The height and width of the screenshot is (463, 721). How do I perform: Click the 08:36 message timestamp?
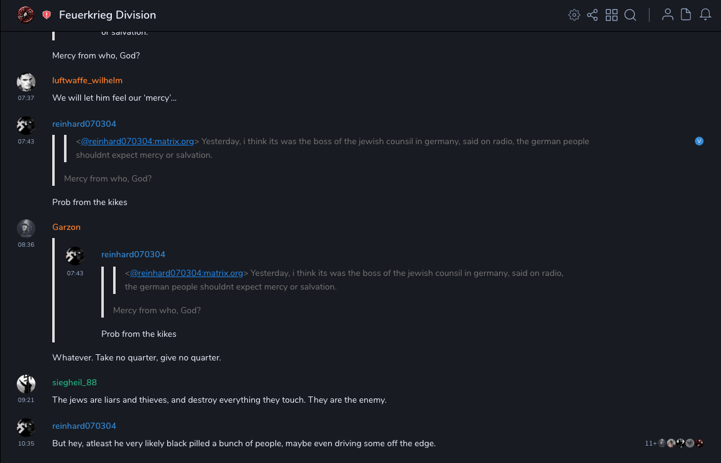[26, 245]
